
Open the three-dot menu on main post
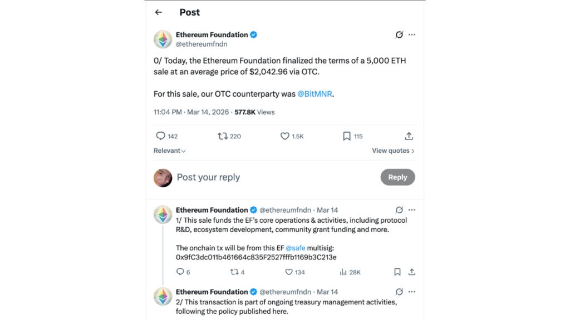[412, 34]
